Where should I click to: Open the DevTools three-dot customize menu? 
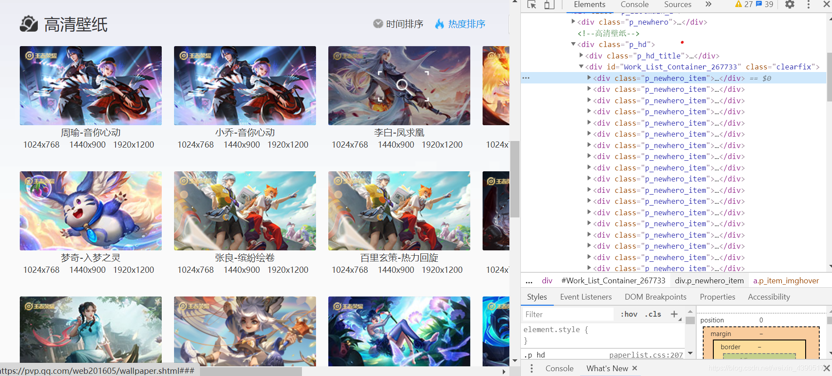(x=808, y=4)
